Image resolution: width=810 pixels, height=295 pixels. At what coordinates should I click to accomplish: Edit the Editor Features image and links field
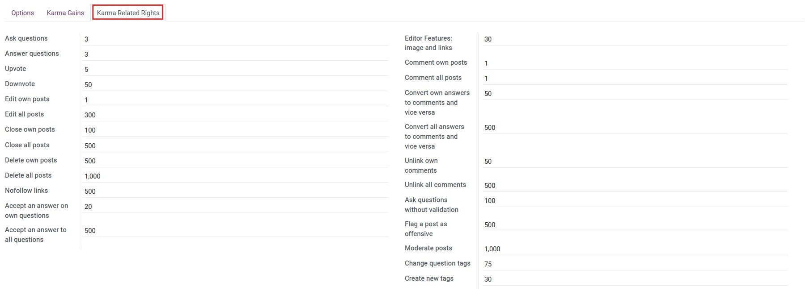635,39
